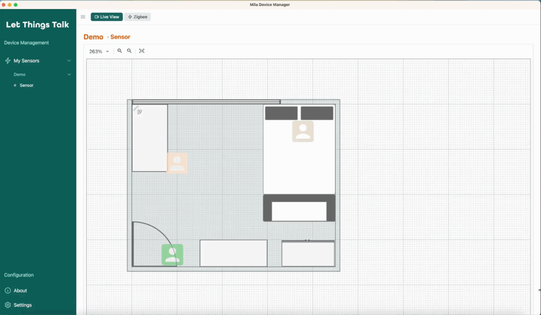Click the Let Things Talk logo

click(x=38, y=24)
